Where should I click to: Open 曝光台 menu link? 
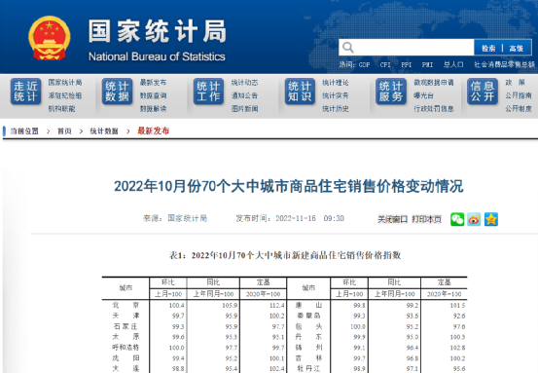point(423,95)
